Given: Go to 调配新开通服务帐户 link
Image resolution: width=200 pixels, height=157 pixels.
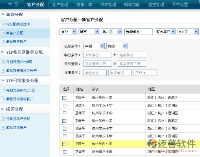Looking at the screenshot, I should click(x=21, y=70).
